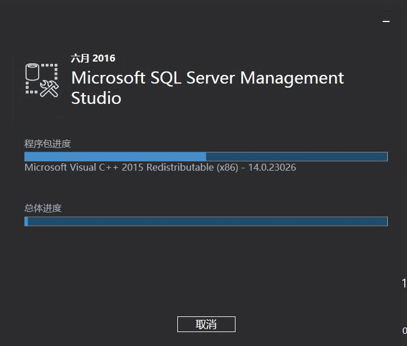Screen dimensions: 407x346
Task: Click the 程序包进度 package progress bar
Action: (206, 157)
